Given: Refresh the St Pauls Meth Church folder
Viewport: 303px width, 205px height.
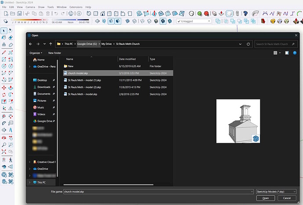Looking at the screenshot, I should (249, 44).
